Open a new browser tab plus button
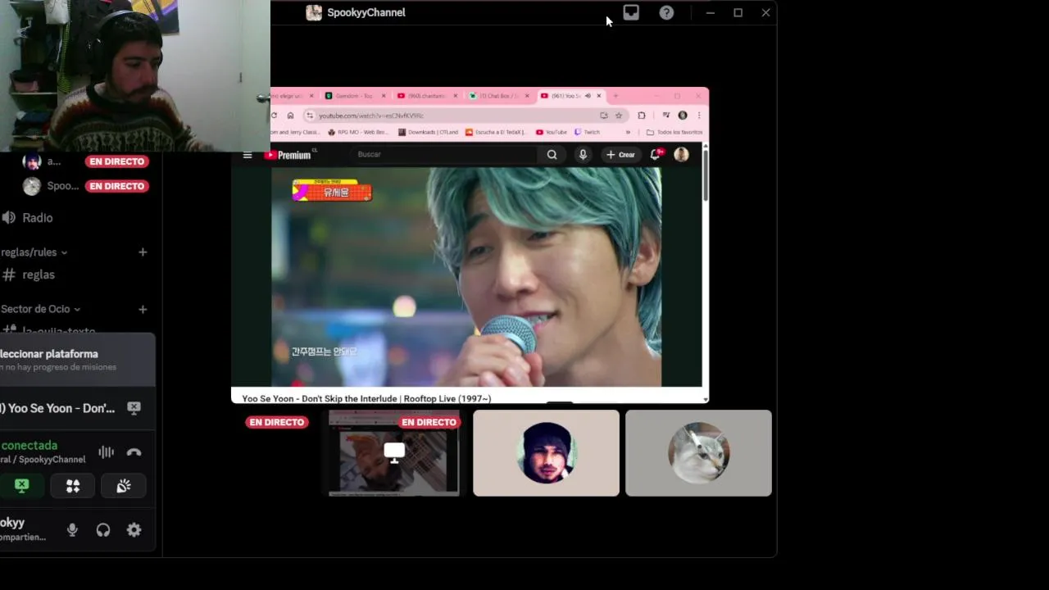The height and width of the screenshot is (590, 1049). point(615,96)
